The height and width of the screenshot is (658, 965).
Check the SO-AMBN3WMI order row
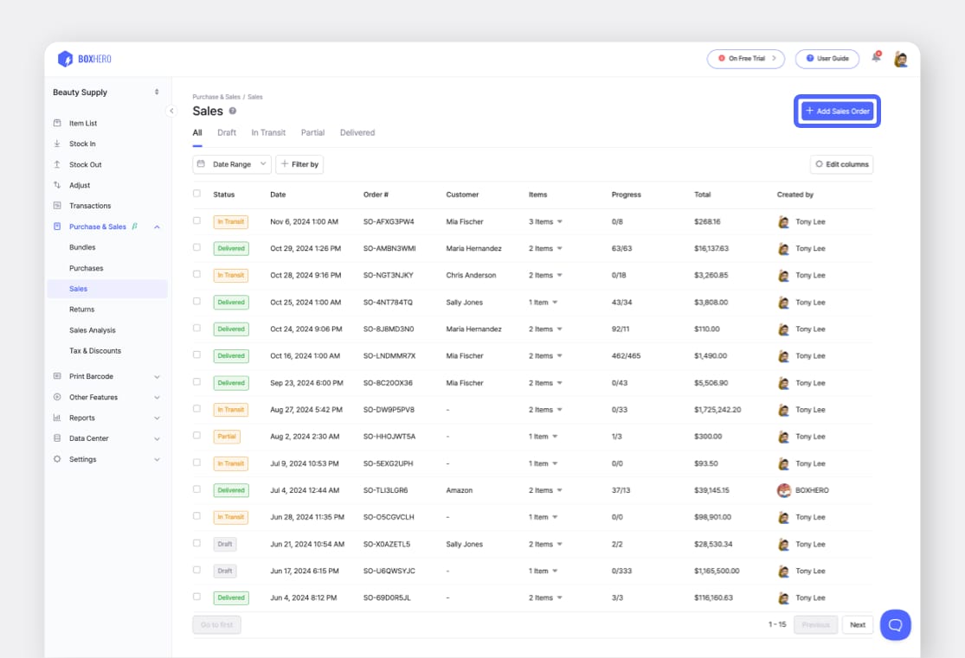(197, 248)
